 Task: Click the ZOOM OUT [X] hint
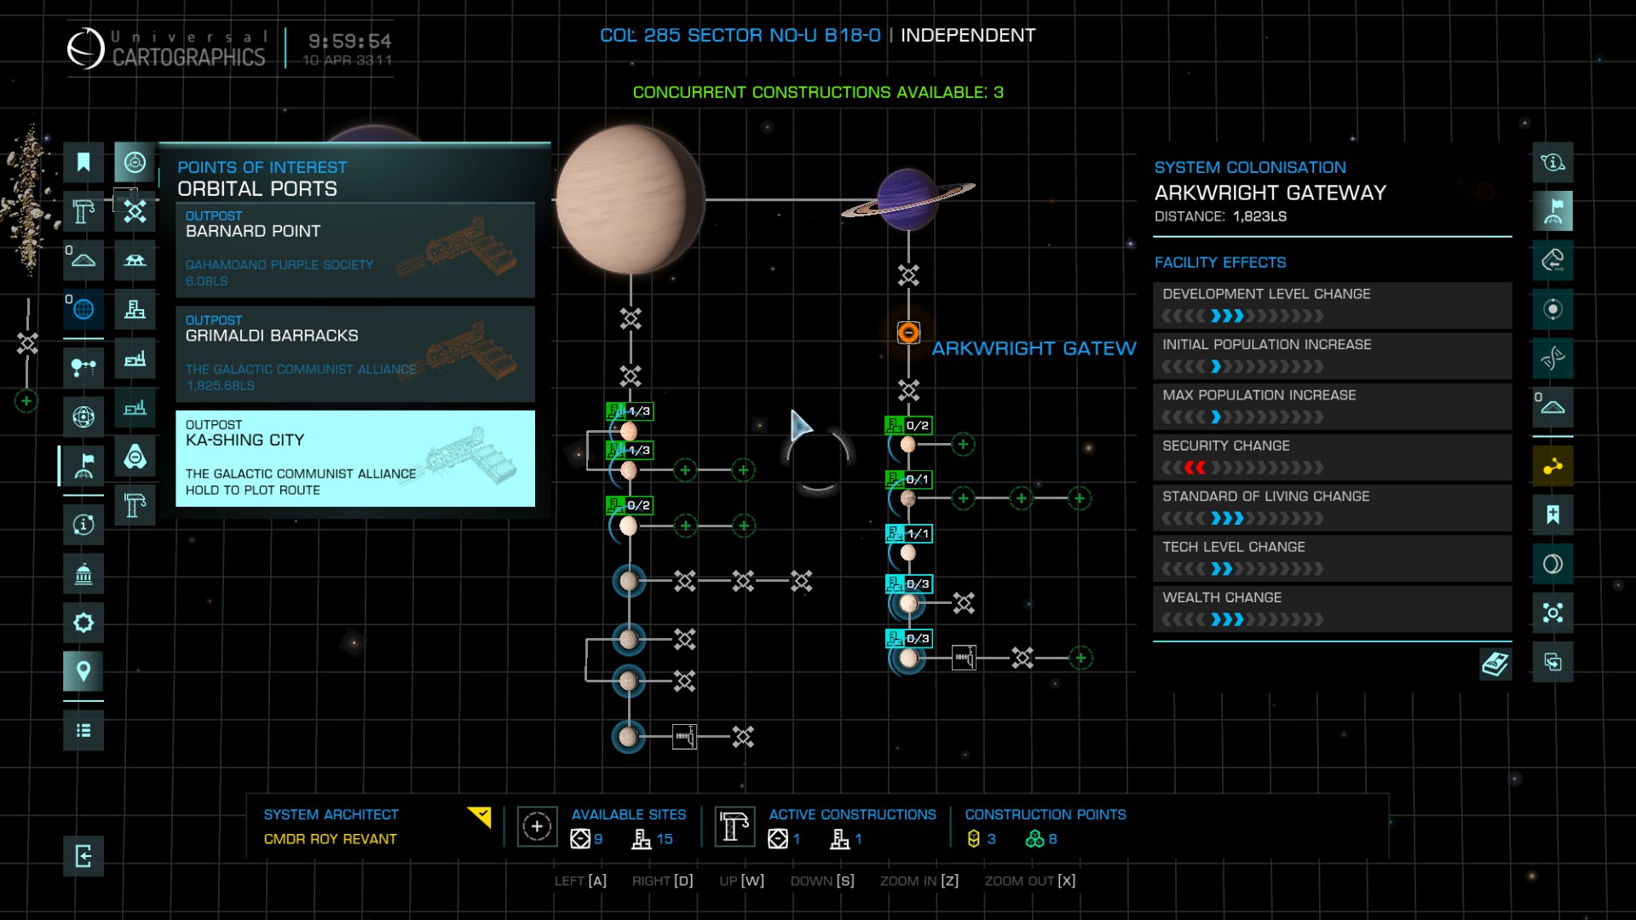tap(1030, 881)
